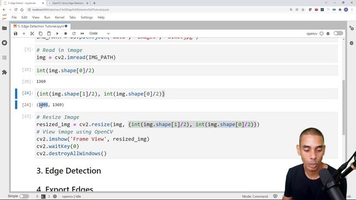The width and height of the screenshot is (356, 200).
Task: Switch to the OpenCV Canny Edge Detection browser tab
Action: click(68, 3)
